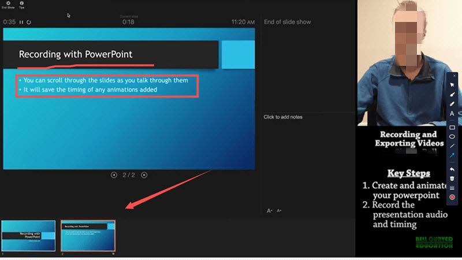Screen dimensions: 462x260
Task: Click the 11:20 AM clock
Action: [x=243, y=22]
